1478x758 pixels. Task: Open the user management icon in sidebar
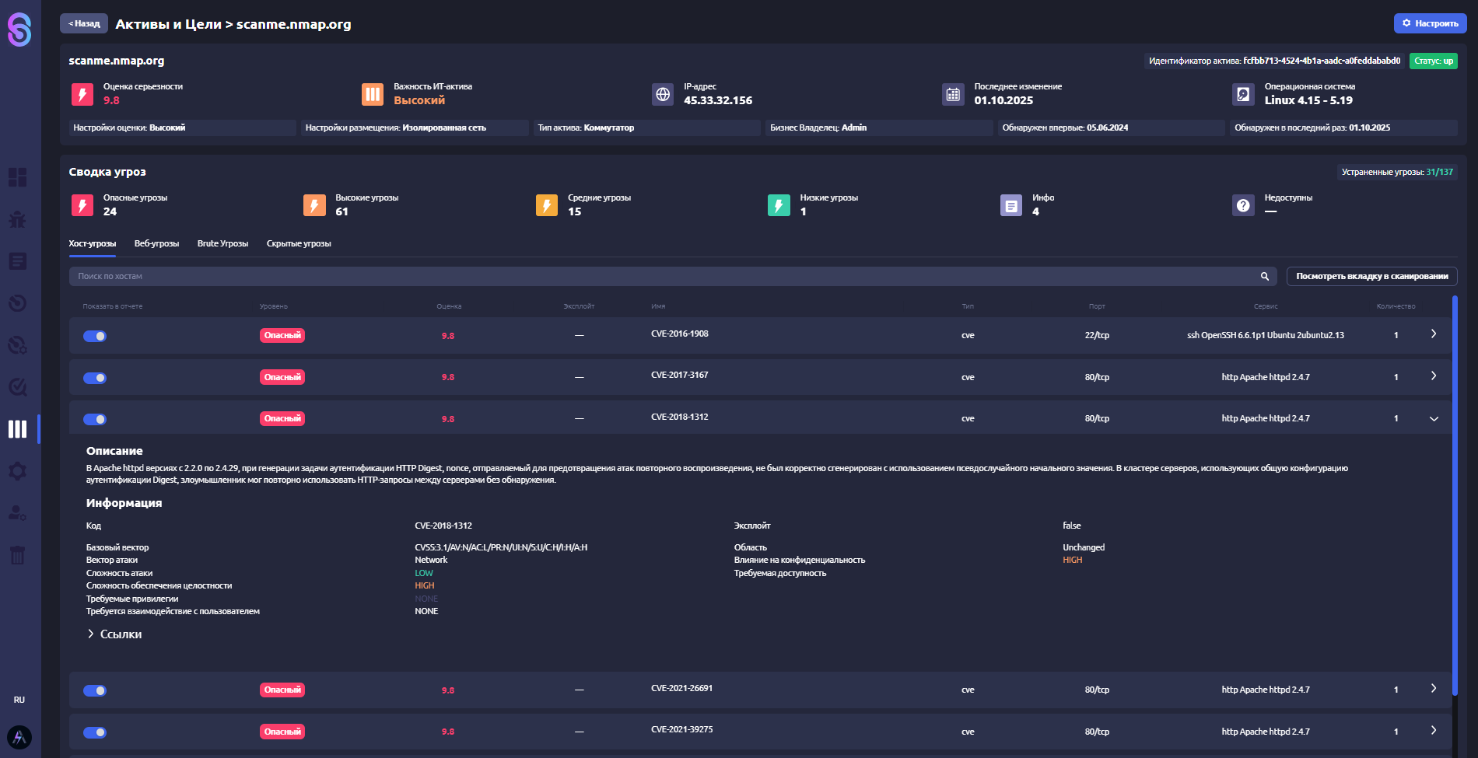(17, 513)
